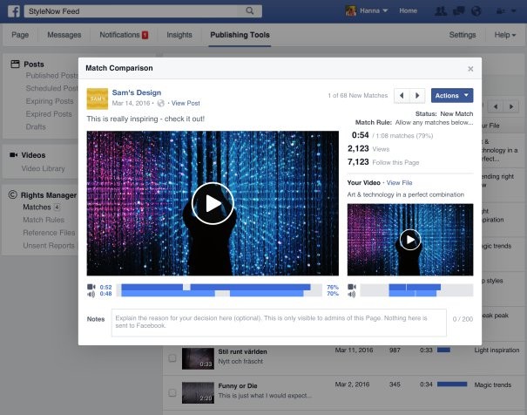Open the messages chat icon
Image resolution: width=527 pixels, height=415 pixels.
(458, 11)
